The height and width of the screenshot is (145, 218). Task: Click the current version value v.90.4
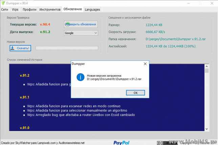pyautogui.click(x=45, y=25)
